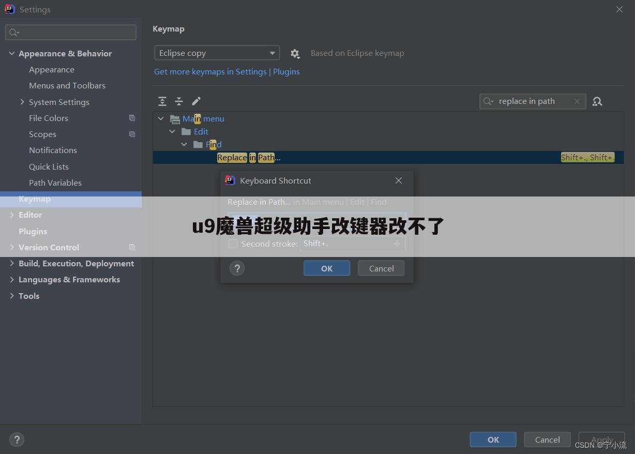
Task: Click OK button at Settings bottom
Action: tap(493, 440)
